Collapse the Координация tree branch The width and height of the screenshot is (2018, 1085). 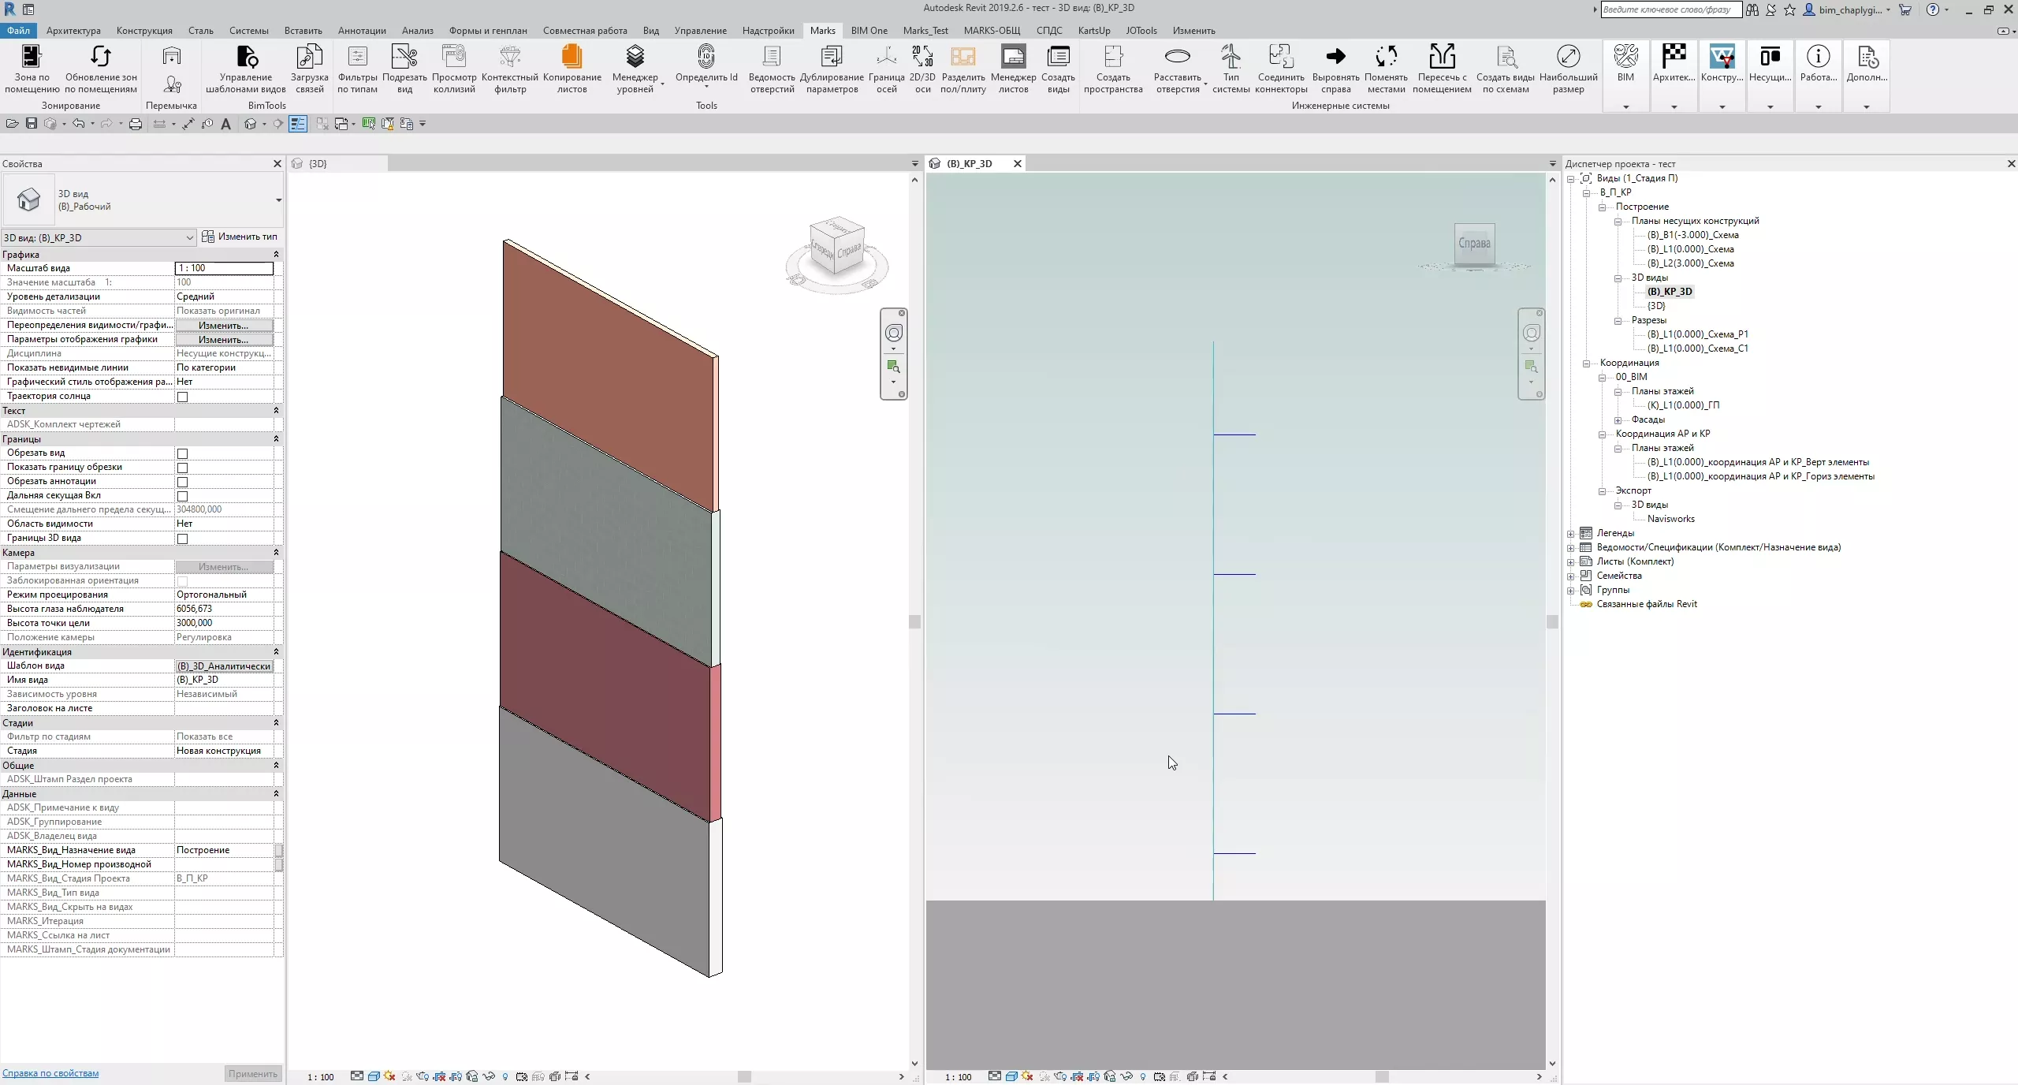click(x=1586, y=364)
